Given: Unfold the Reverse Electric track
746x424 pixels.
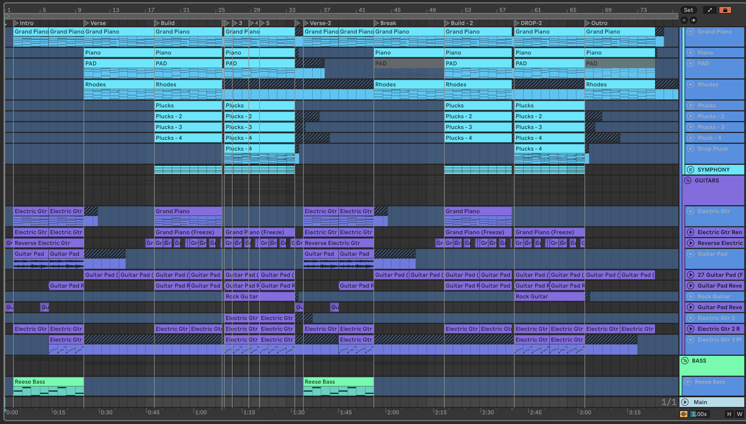Looking at the screenshot, I should (690, 243).
